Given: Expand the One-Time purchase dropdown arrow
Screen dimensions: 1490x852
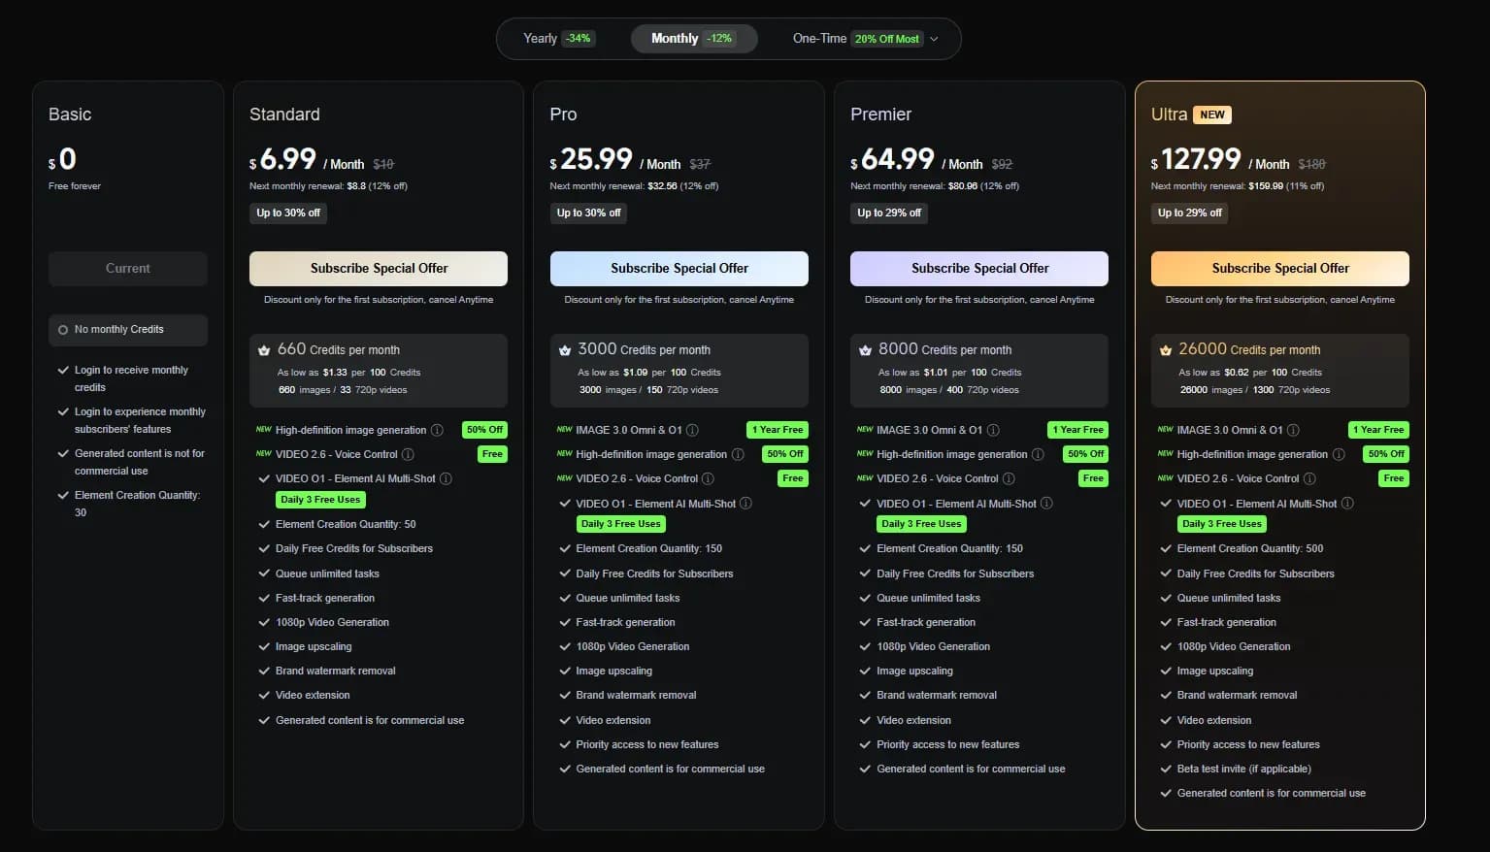Looking at the screenshot, I should 934,39.
